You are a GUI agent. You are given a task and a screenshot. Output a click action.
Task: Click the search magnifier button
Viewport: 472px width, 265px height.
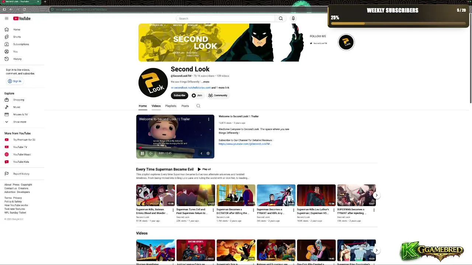coord(281,18)
